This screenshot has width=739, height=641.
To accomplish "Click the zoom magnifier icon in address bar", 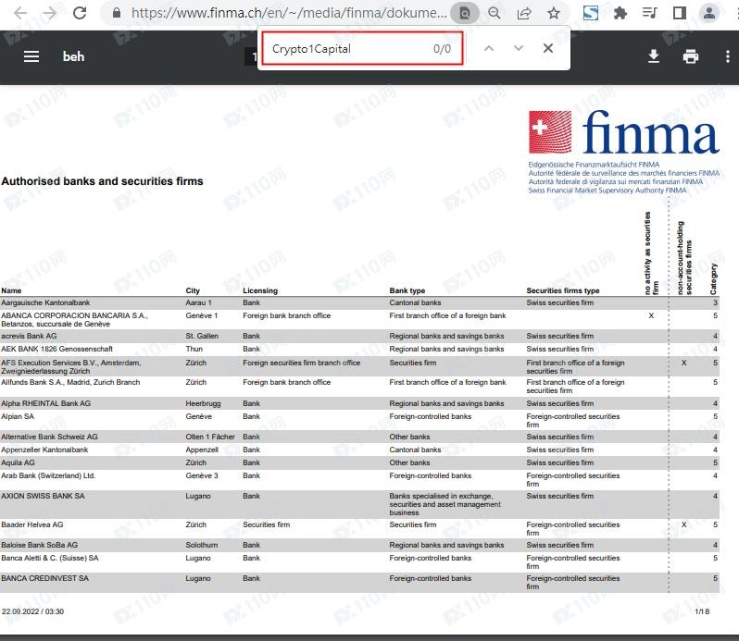I will (494, 14).
